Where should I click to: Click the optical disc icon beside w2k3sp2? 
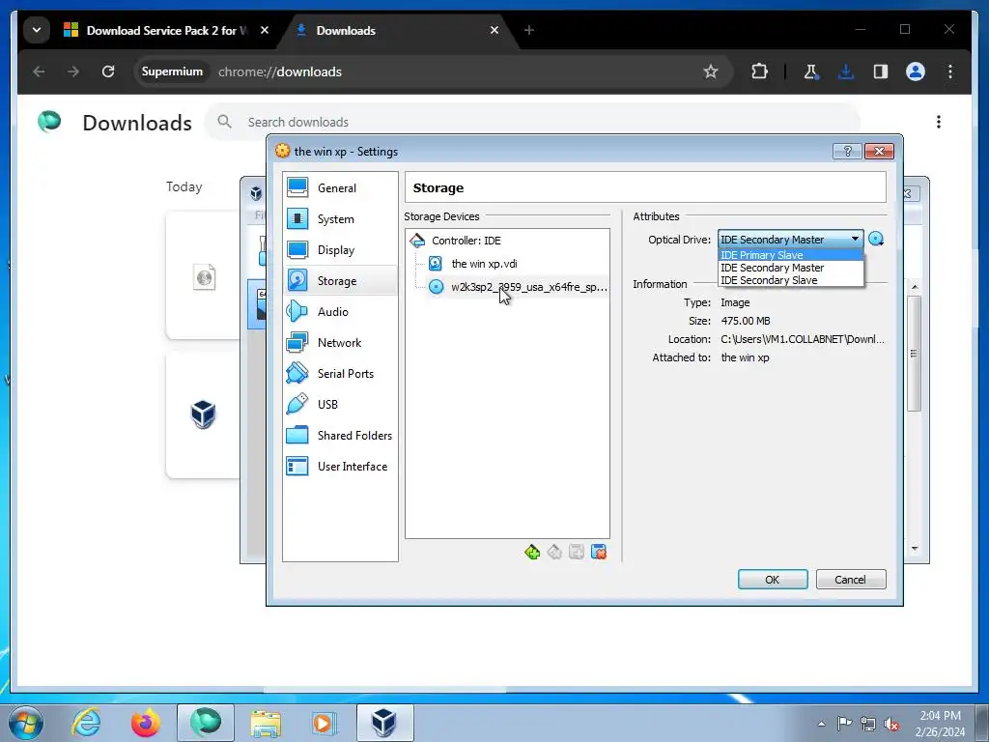point(436,287)
